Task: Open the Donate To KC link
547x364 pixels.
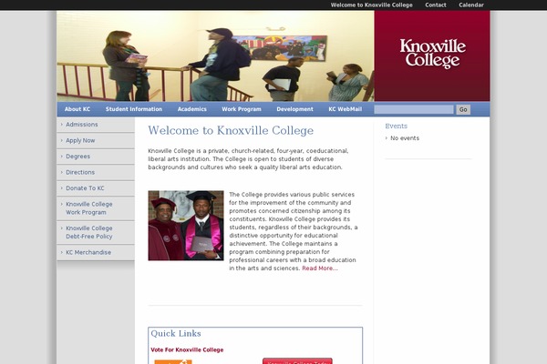Action: [85, 188]
